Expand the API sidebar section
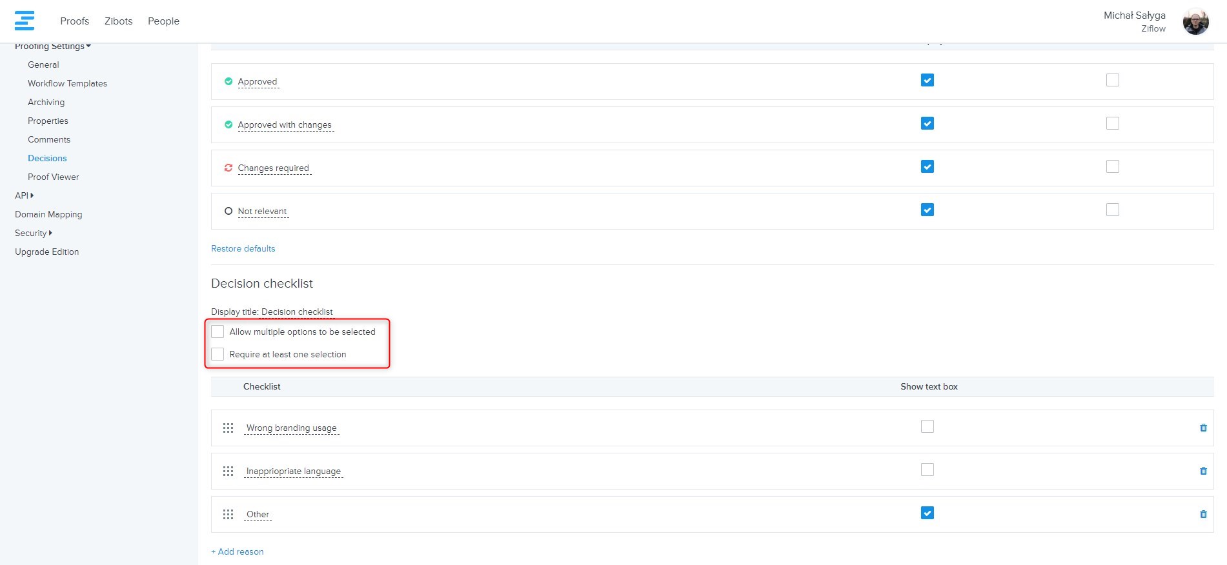The image size is (1227, 565). coord(24,195)
